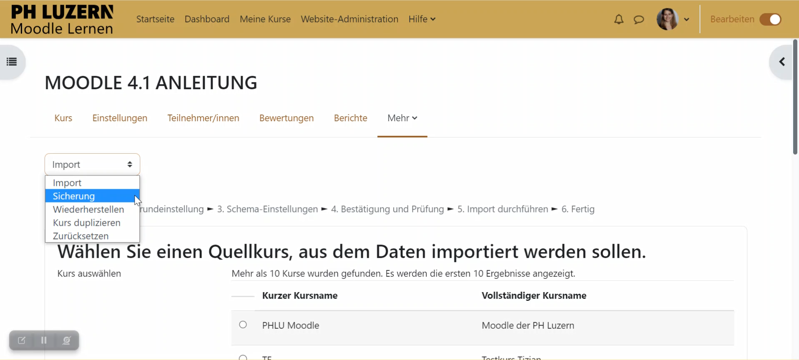799x360 pixels.
Task: Click step 5. Import durchführen text
Action: coord(503,209)
